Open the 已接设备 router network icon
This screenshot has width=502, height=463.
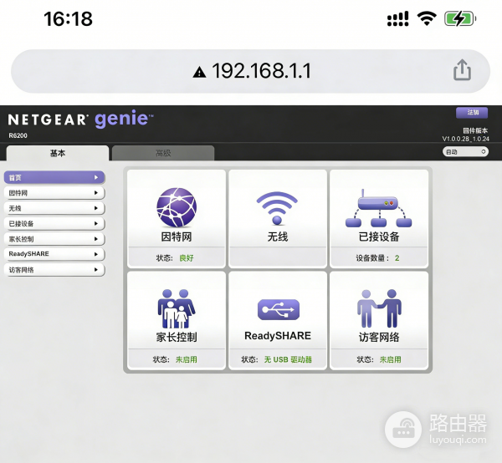379,208
